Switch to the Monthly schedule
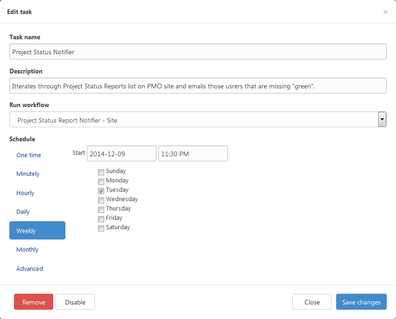Screen dimensions: 396x319 tap(27, 250)
